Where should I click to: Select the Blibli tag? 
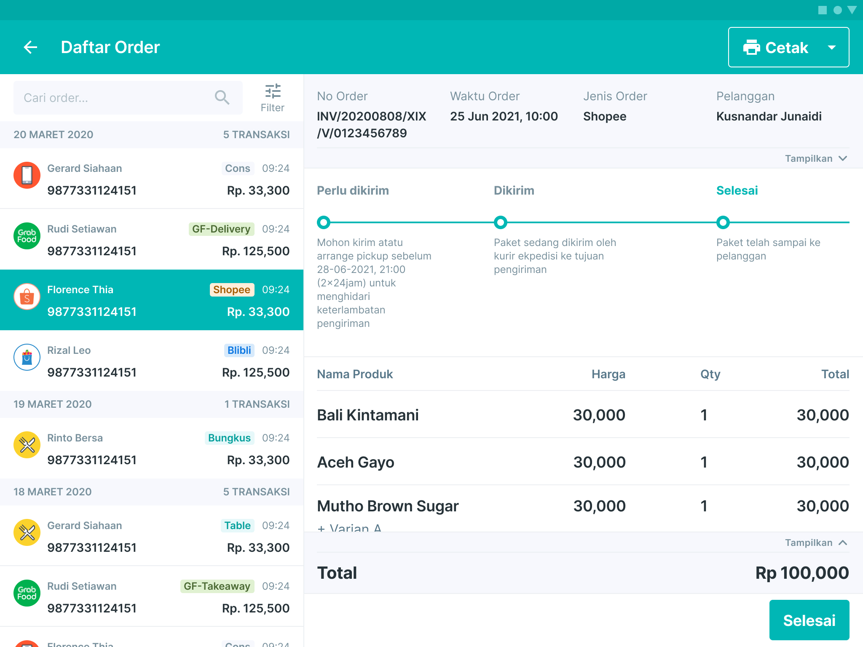[239, 350]
